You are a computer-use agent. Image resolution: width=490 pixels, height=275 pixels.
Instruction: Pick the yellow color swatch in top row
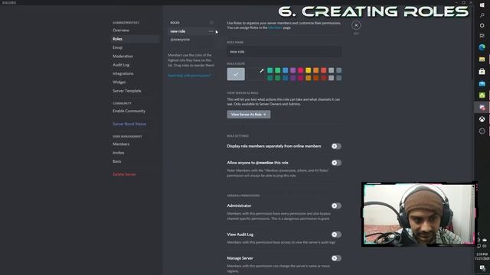[309, 70]
